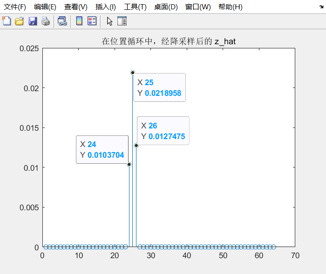Select the Edit Plot arrow tool
The image size is (326, 274).
tap(109, 21)
